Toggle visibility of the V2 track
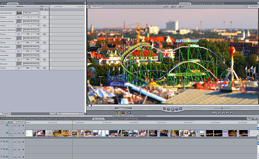This screenshot has height=159, width=259. [x=7, y=126]
